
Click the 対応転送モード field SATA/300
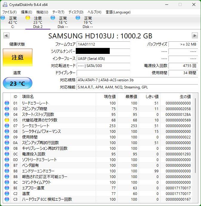tap(103, 66)
